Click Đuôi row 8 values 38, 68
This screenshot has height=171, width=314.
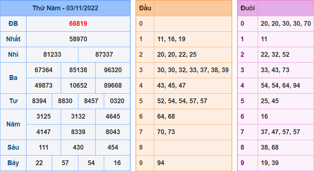pos(269,147)
